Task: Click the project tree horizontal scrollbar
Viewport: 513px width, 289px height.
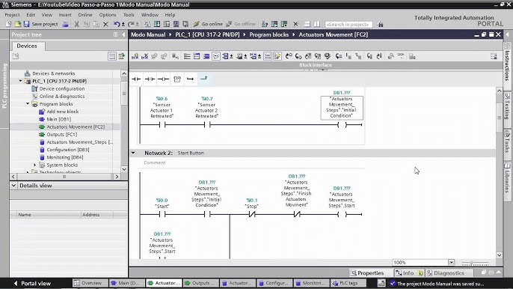Action: click(x=65, y=177)
